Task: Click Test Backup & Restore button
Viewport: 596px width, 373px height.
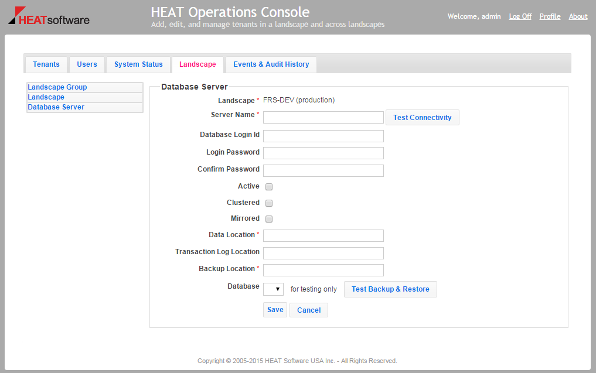Action: pyautogui.click(x=390, y=289)
